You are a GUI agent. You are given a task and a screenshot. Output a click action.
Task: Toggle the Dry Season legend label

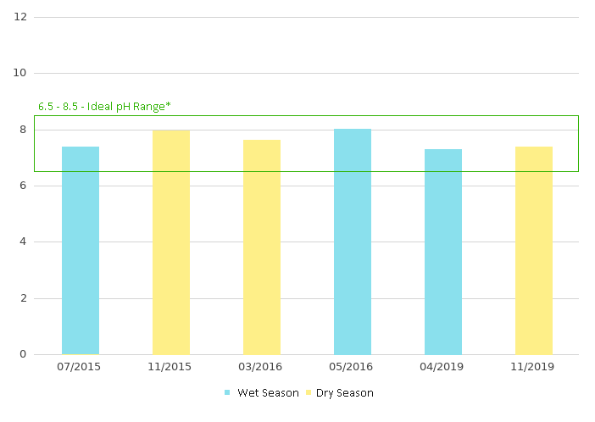click(345, 393)
